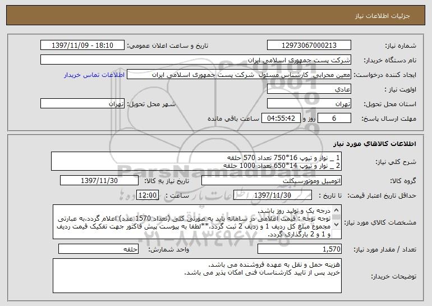Click the text ساعت باقی مانده
Screen dimensions: 432x306
[233, 118]
